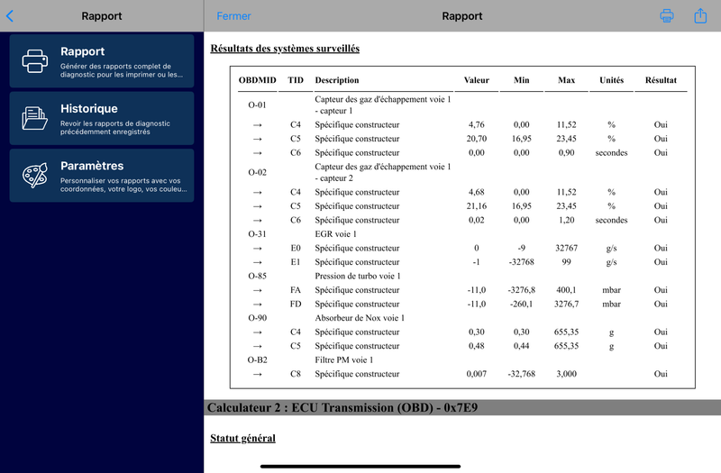Open the Paramètres menu card

pyautogui.click(x=102, y=176)
